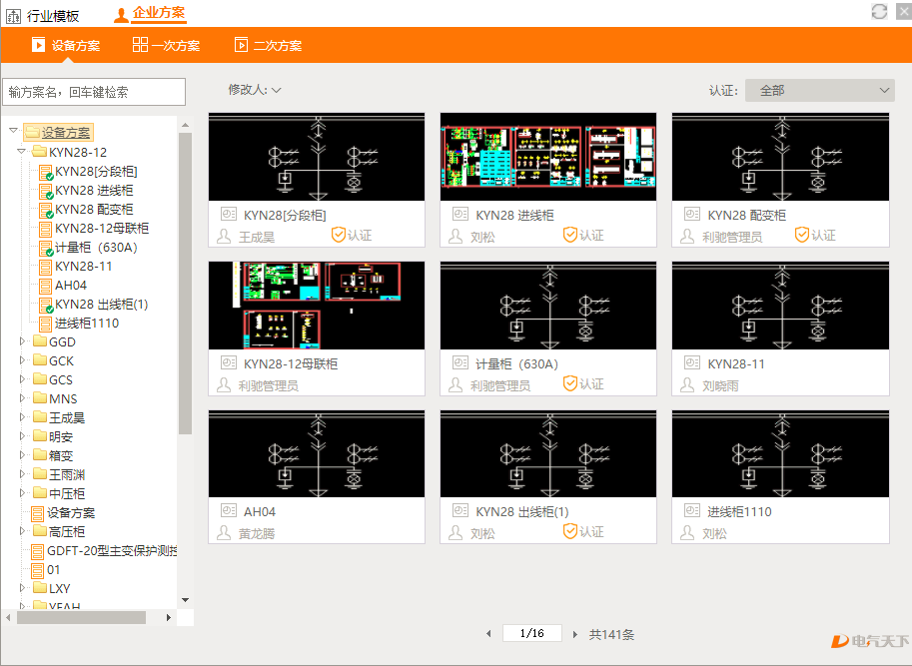Go to next page arrow

[x=574, y=634]
